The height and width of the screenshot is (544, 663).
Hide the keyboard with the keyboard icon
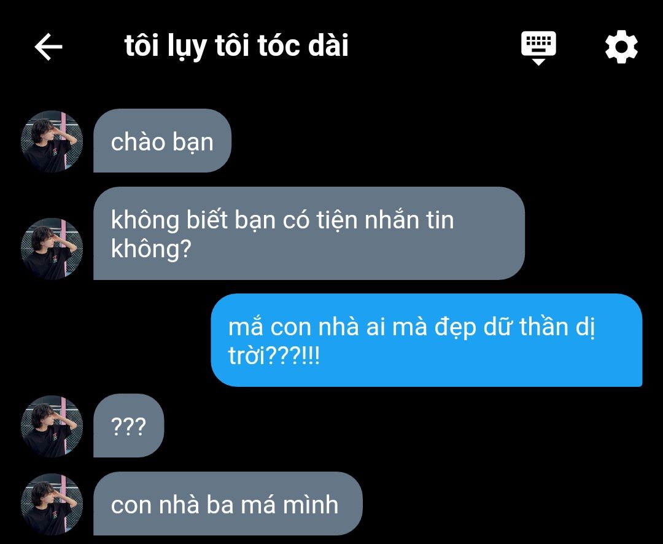point(538,47)
